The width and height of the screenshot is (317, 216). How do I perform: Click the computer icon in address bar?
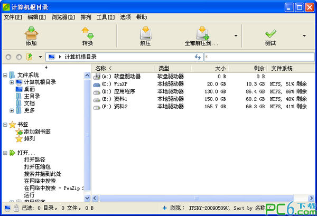[x=52, y=57]
